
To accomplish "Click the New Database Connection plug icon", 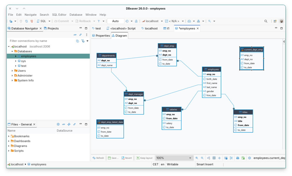I will pyautogui.click(x=11, y=21).
